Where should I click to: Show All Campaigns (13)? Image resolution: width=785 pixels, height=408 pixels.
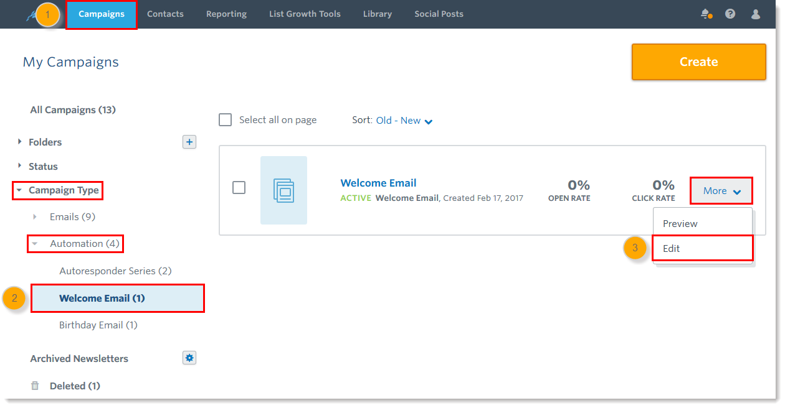click(73, 110)
